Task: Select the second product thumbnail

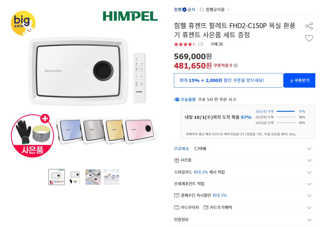Action: (x=75, y=177)
